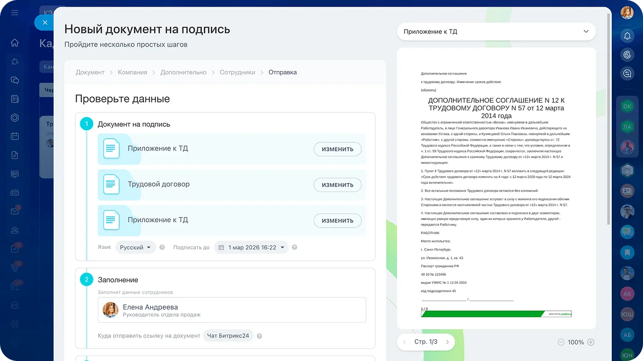
Task: Open the 'Приложение к ТД' preview dropdown
Action: [x=496, y=32]
